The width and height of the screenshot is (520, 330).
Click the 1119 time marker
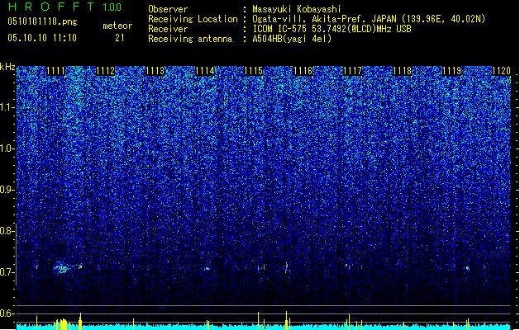[452, 71]
